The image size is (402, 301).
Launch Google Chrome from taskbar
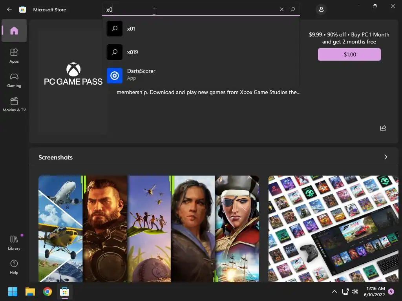point(48,292)
